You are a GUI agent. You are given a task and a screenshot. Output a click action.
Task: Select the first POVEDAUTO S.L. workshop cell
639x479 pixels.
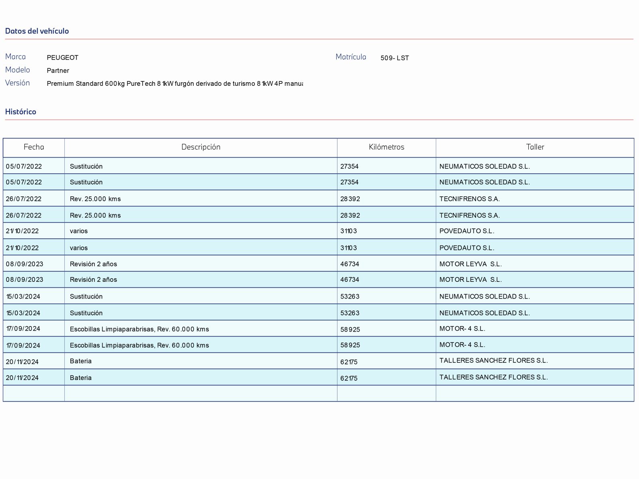466,231
